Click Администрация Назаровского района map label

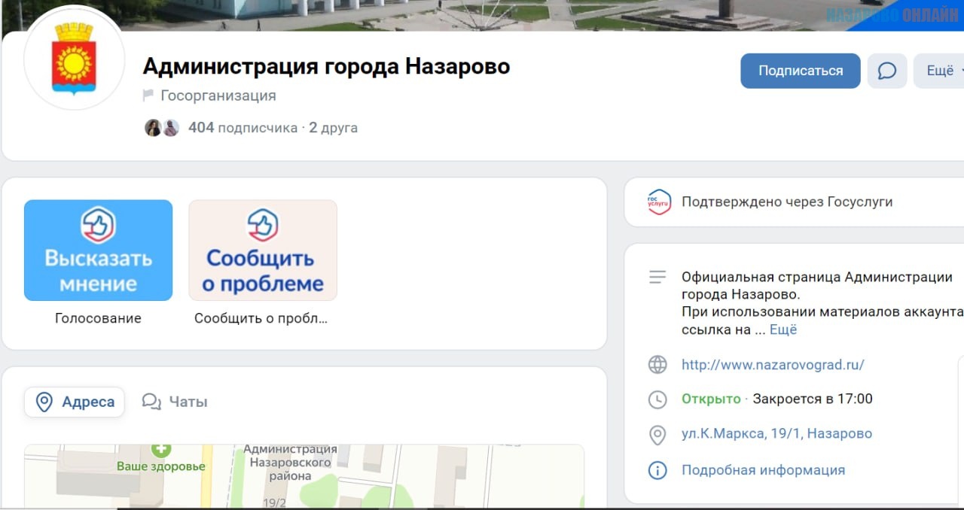click(x=290, y=463)
